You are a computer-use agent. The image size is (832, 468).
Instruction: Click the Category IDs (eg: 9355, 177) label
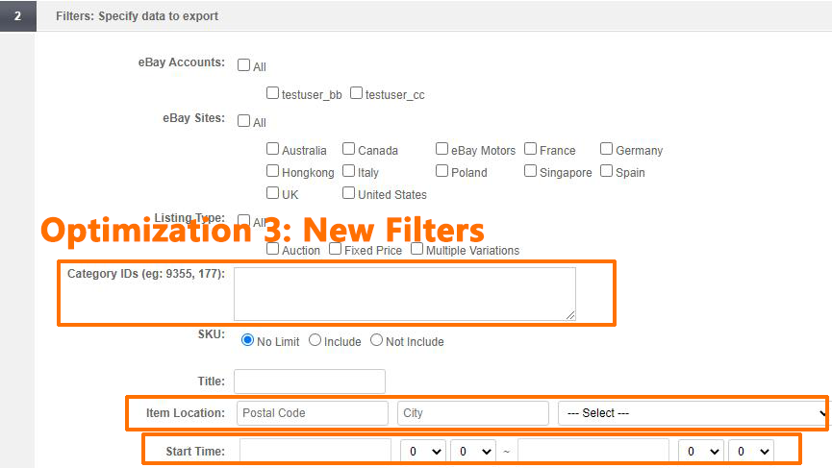146,274
